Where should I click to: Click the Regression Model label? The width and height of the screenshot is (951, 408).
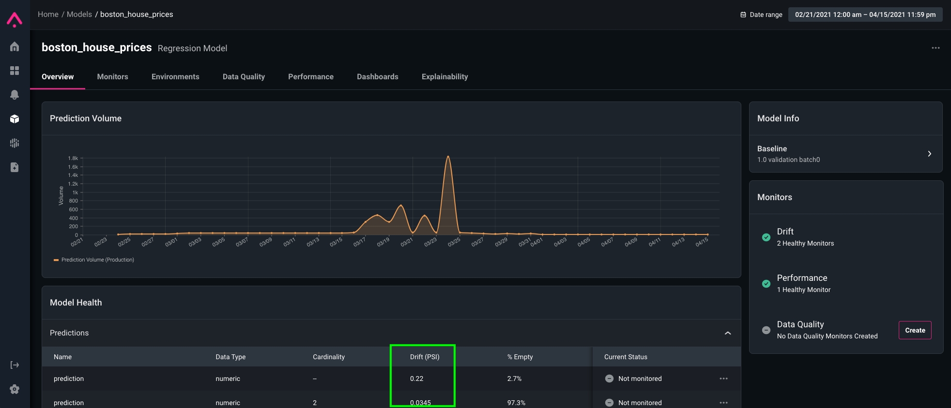point(192,48)
